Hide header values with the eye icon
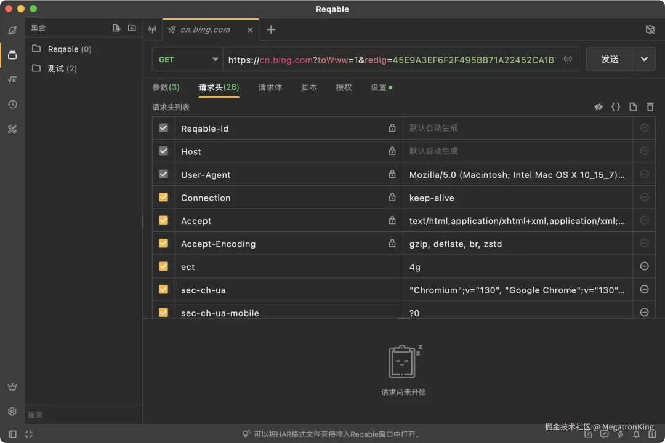The image size is (665, 443). tap(598, 106)
